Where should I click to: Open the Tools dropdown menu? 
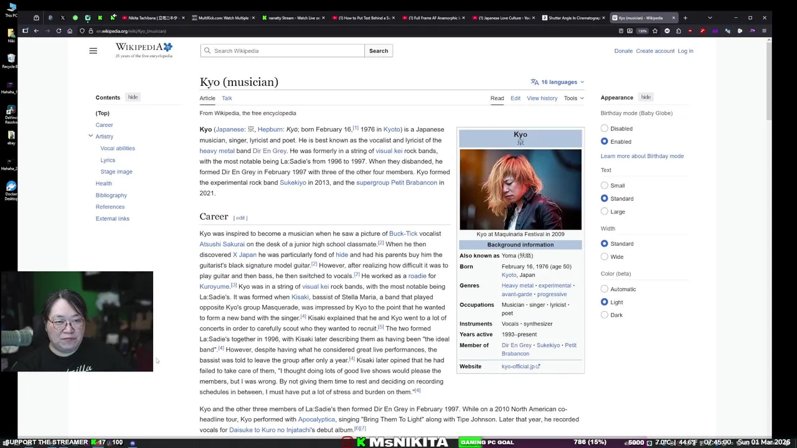pyautogui.click(x=573, y=98)
